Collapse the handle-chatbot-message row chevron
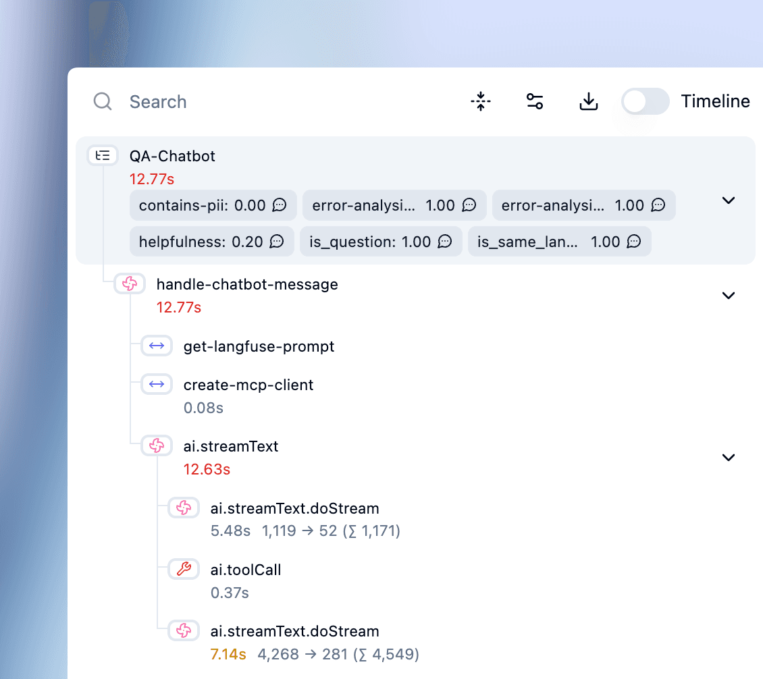This screenshot has width=763, height=679. tap(729, 296)
